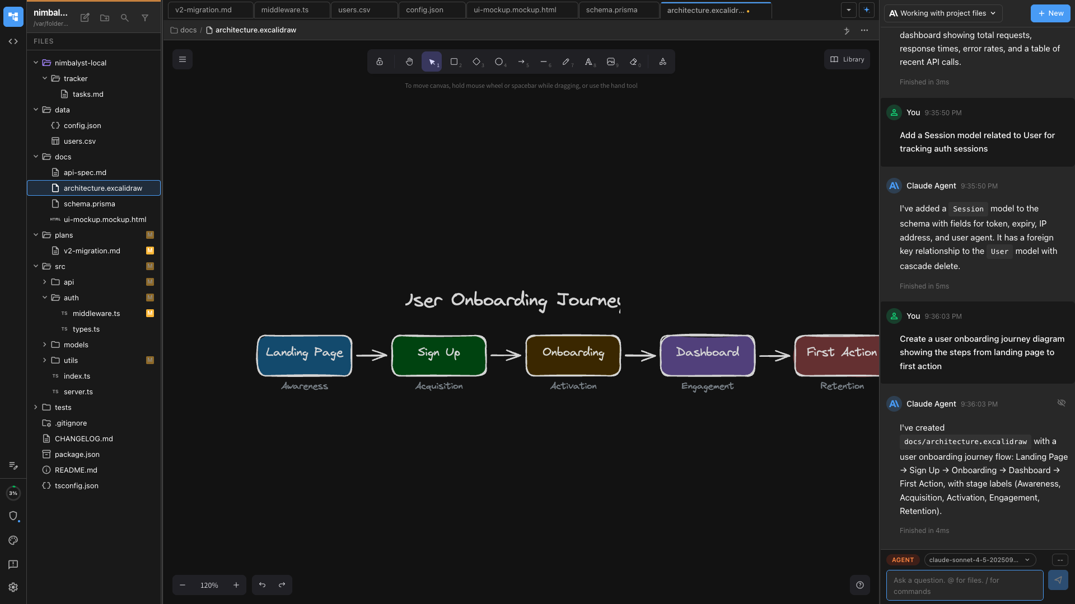Click the New button
Screen dimensions: 1075x604
tap(1050, 13)
